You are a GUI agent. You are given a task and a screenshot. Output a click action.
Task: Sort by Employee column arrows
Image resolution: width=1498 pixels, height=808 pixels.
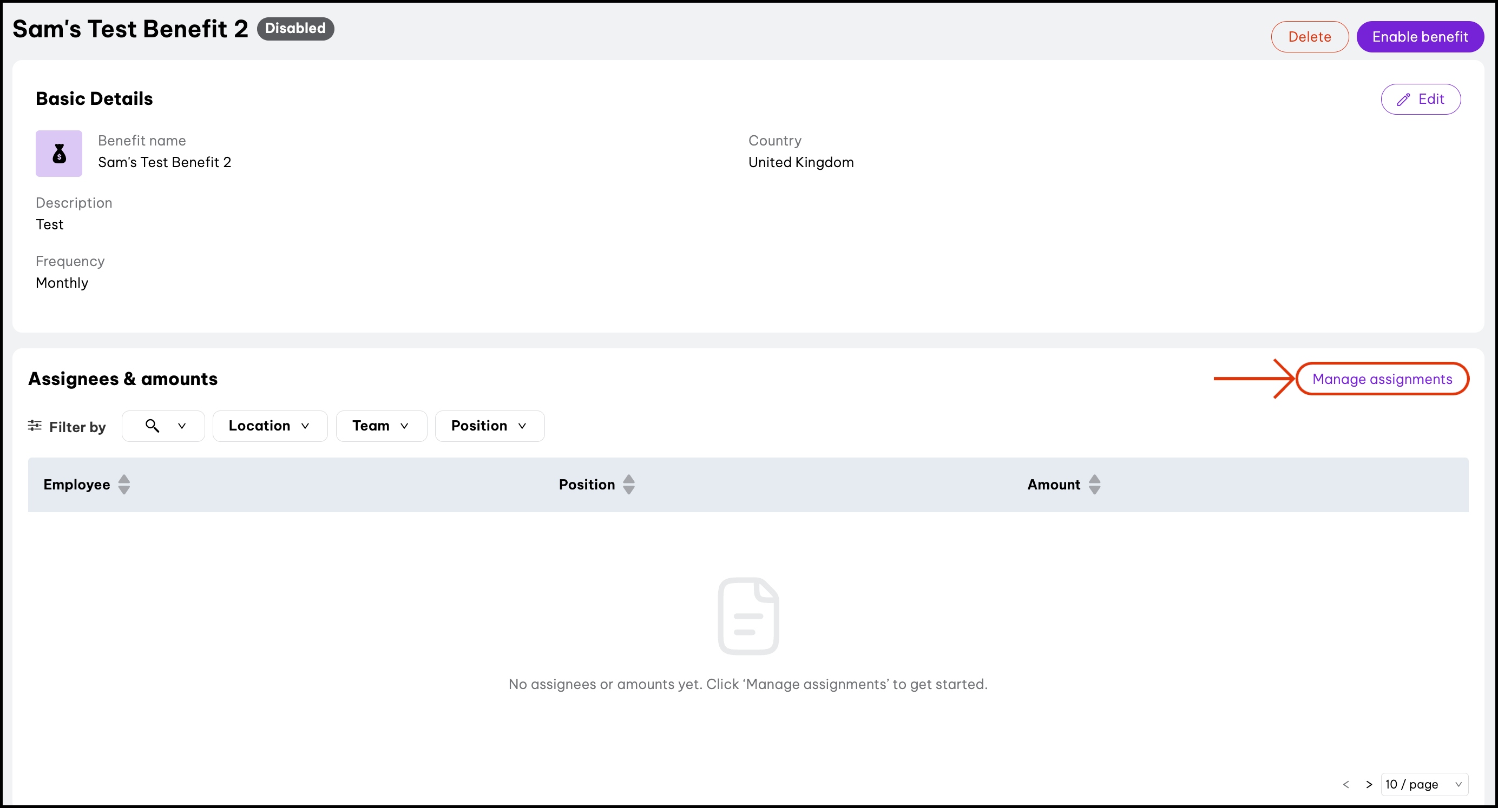click(x=124, y=484)
